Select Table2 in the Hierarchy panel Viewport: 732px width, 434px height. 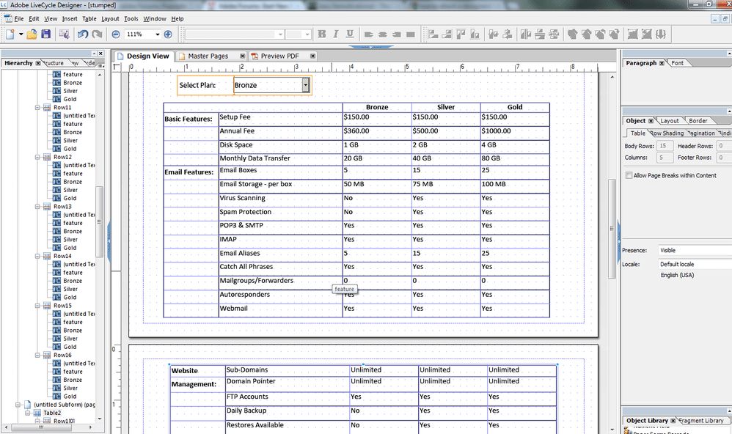(x=54, y=413)
